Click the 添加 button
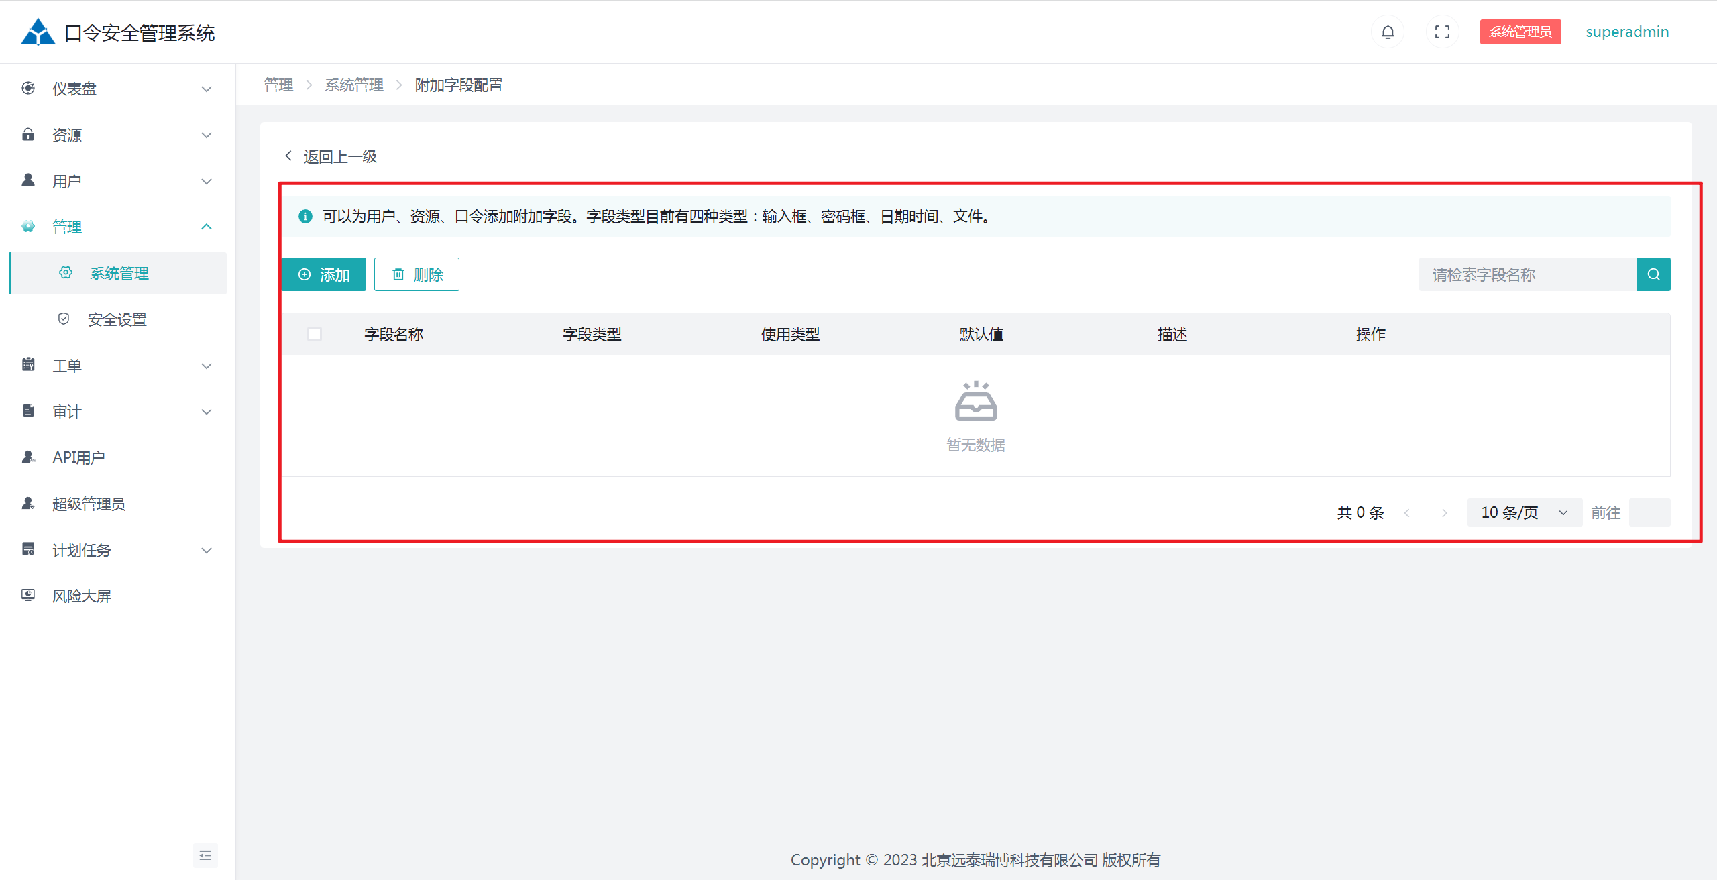1717x880 pixels. 324,274
